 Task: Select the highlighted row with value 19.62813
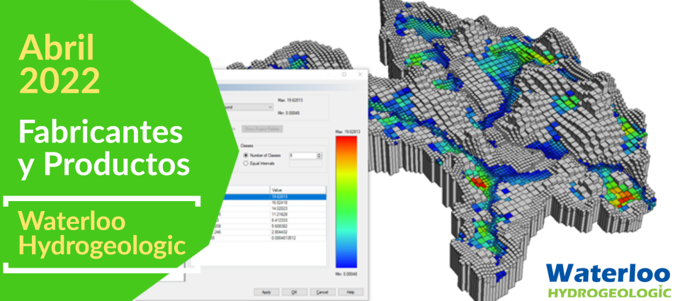click(x=276, y=197)
